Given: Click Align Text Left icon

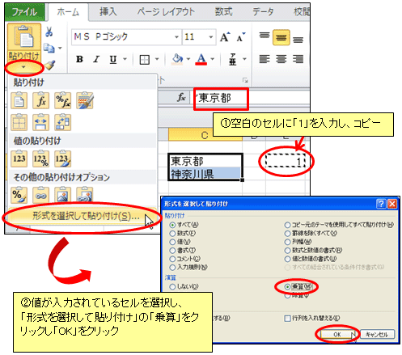Looking at the screenshot, I should click(x=264, y=59).
